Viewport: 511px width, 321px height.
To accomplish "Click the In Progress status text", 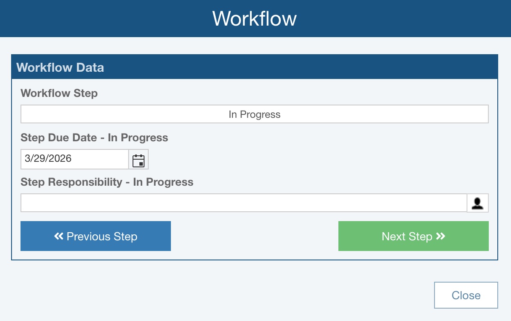I will coord(255,114).
